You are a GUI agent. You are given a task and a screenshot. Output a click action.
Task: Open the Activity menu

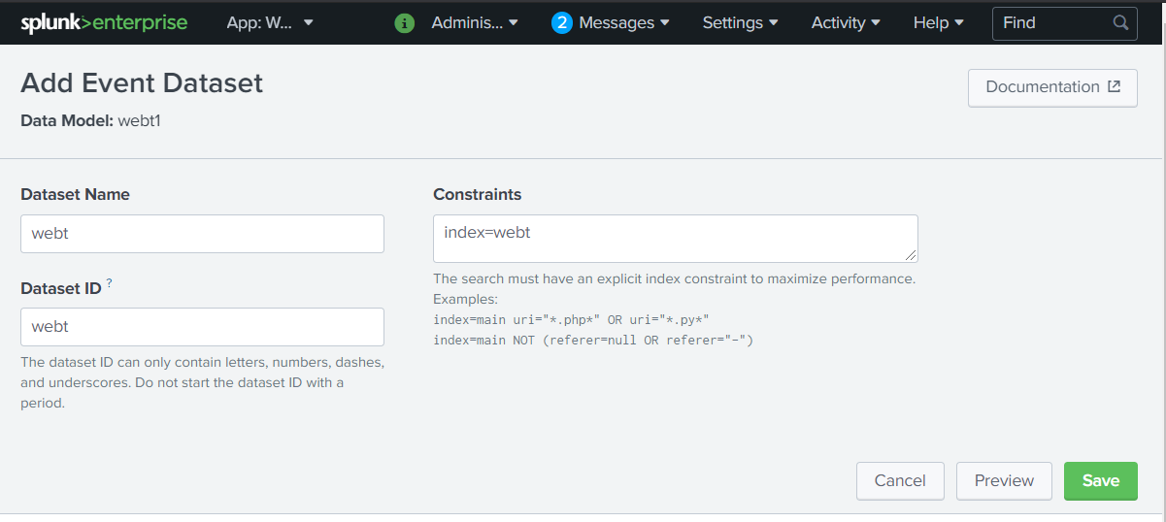846,23
